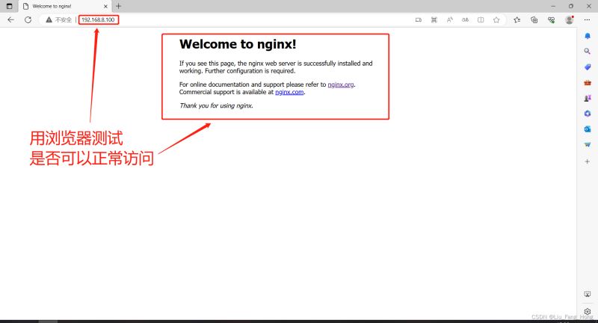Open the favorites list
The height and width of the screenshot is (323, 598).
pos(517,20)
